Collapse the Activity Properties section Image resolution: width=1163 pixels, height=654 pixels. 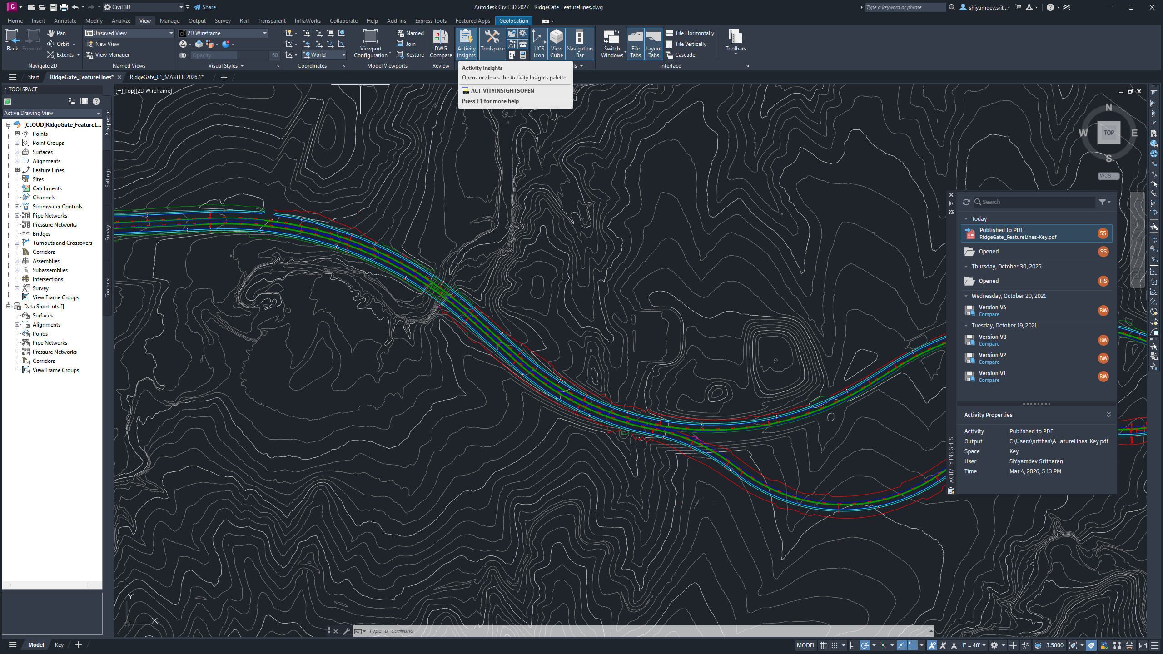[x=1108, y=415]
